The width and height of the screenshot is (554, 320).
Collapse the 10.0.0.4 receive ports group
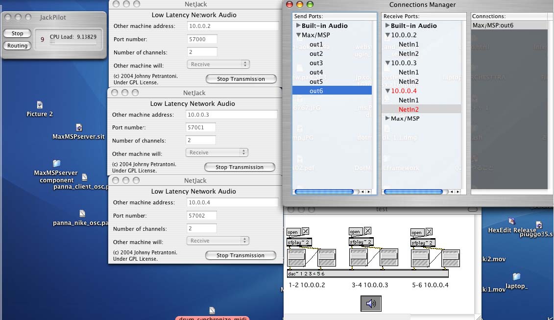pyautogui.click(x=387, y=91)
